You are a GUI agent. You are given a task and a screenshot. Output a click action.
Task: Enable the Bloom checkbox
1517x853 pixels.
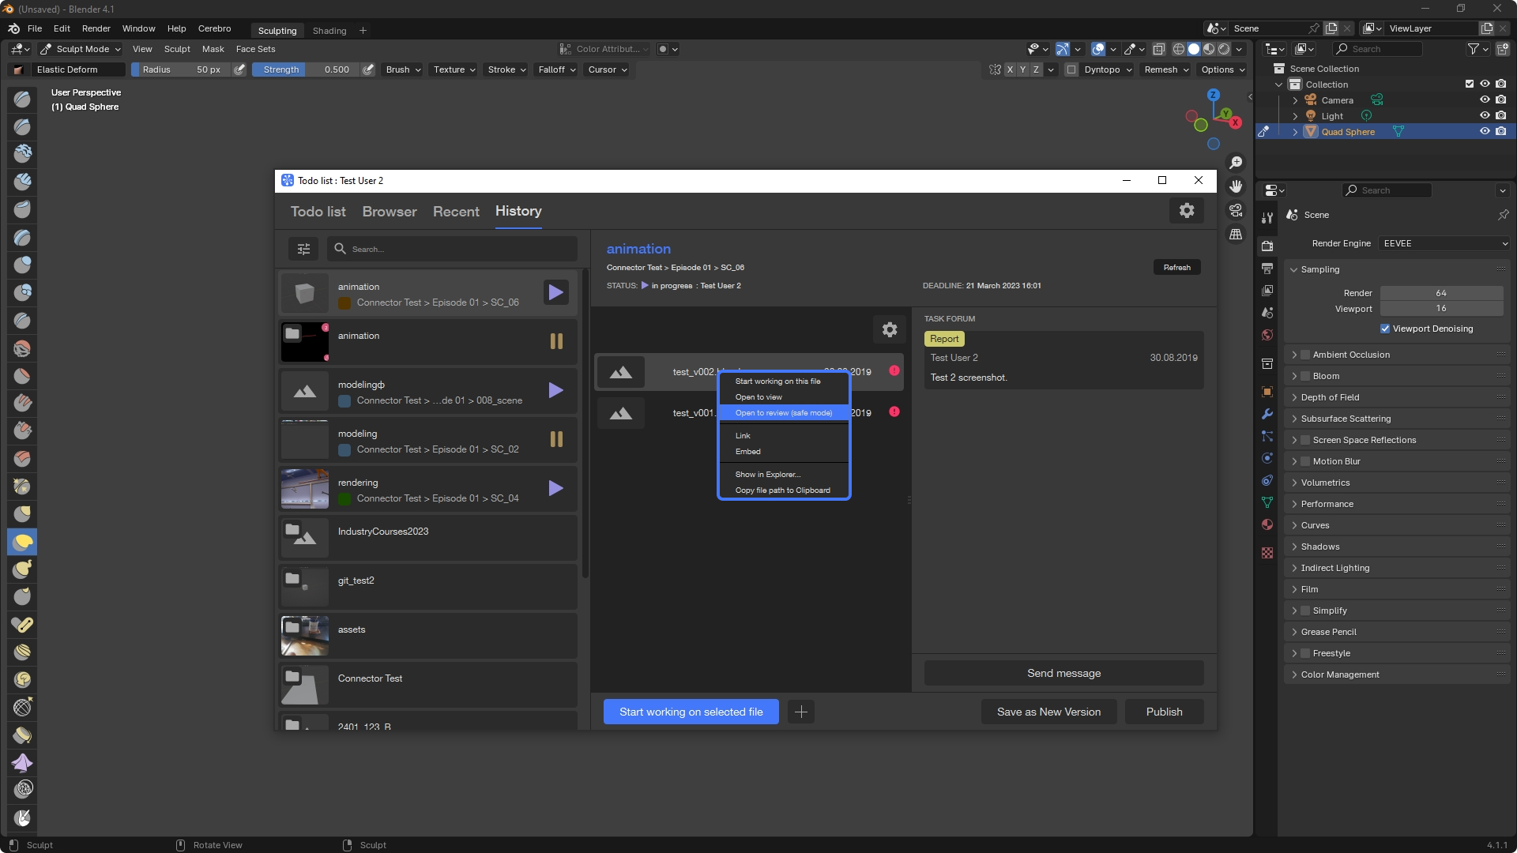pyautogui.click(x=1305, y=376)
